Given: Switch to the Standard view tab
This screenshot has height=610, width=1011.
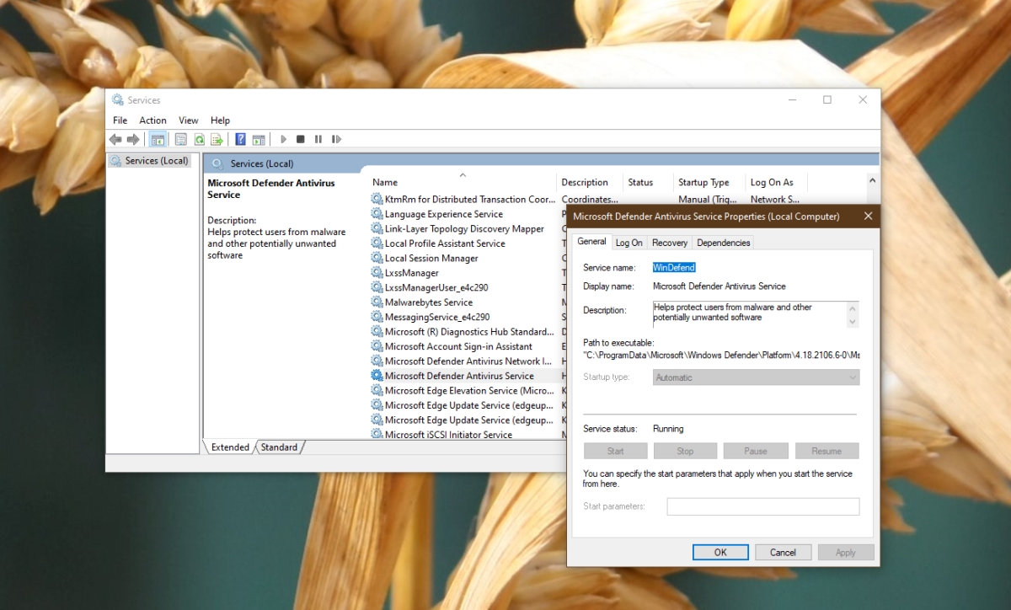Looking at the screenshot, I should point(279,447).
